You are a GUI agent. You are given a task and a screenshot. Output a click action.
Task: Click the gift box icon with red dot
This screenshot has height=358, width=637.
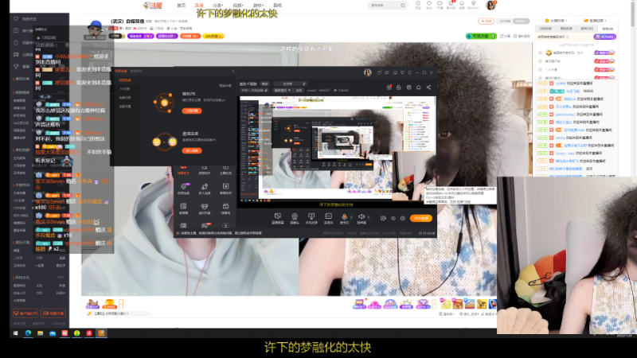coord(389,88)
